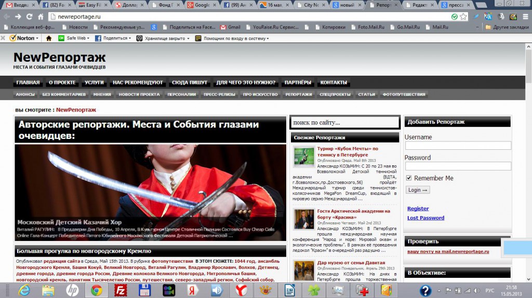The width and height of the screenshot is (532, 298).
Task: Open the browser home page button
Action: point(41,17)
